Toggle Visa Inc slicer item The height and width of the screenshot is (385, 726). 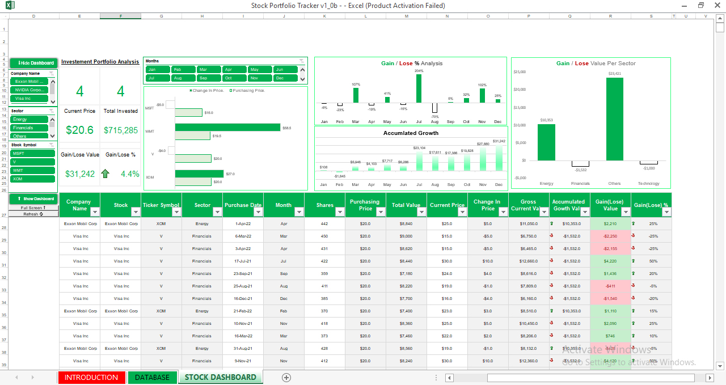point(29,98)
